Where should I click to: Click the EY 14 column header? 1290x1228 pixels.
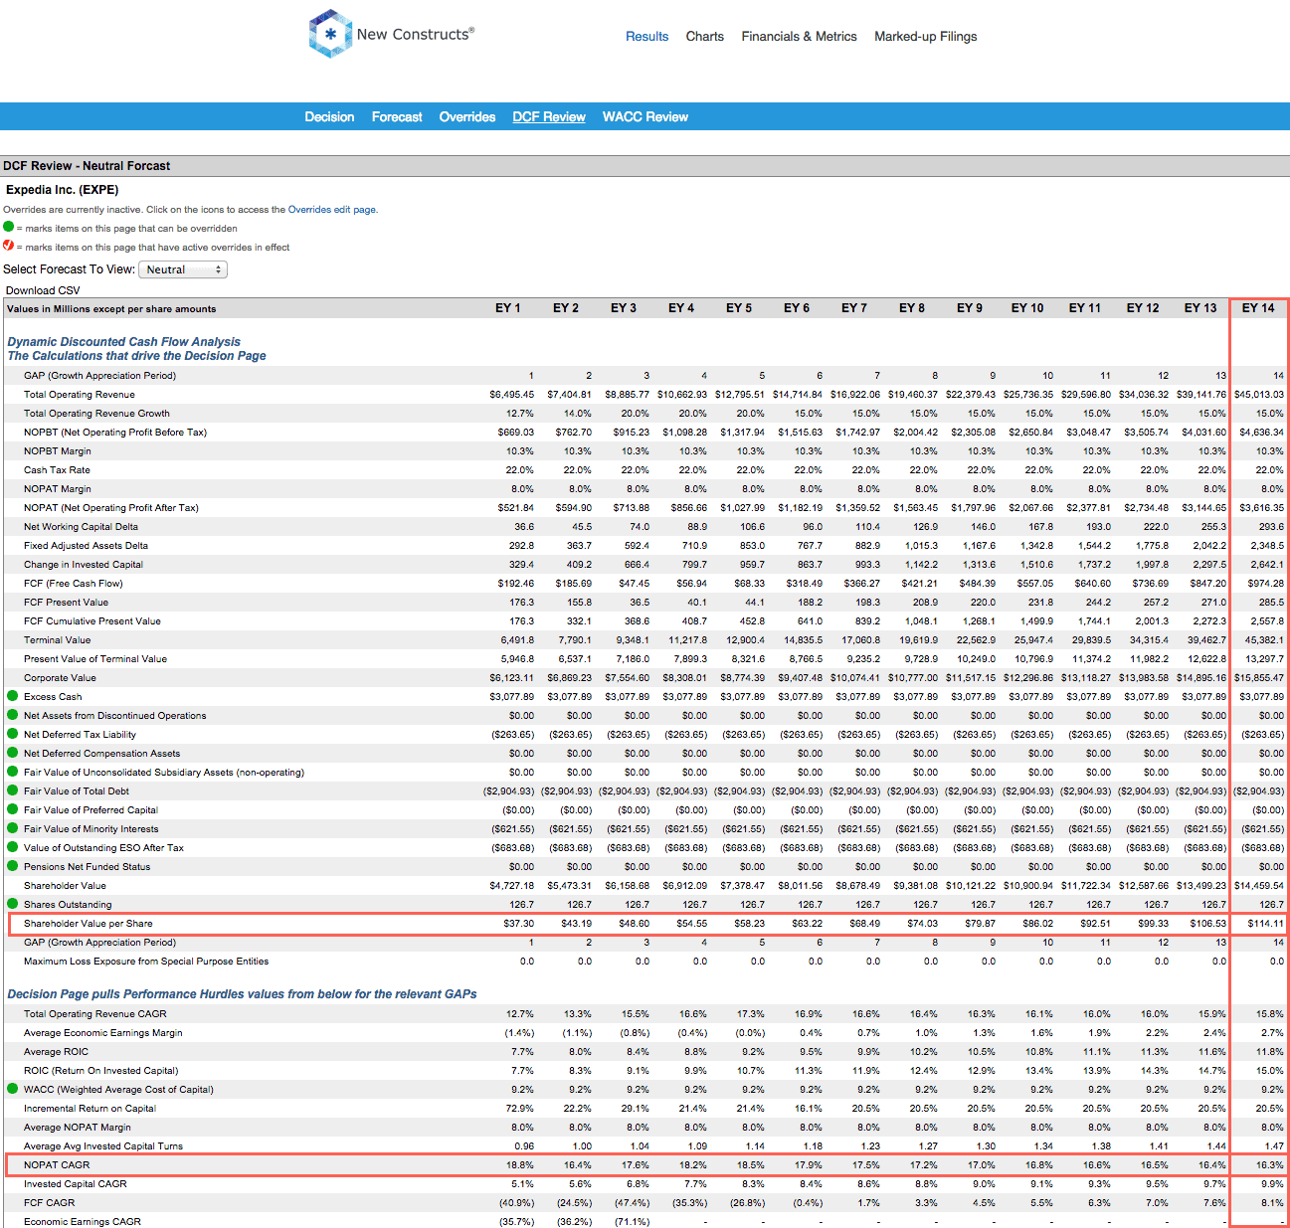pos(1257,308)
